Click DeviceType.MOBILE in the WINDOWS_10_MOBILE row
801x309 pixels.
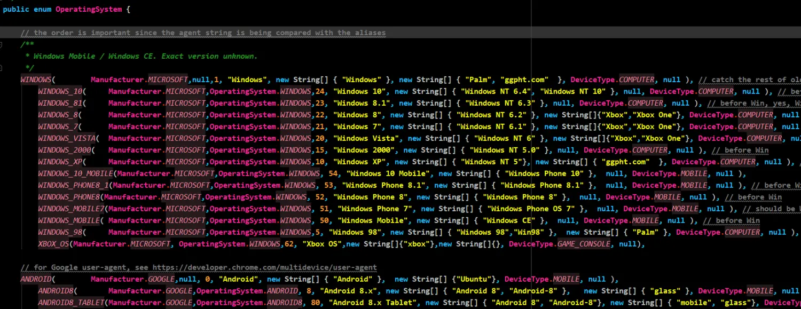point(670,173)
